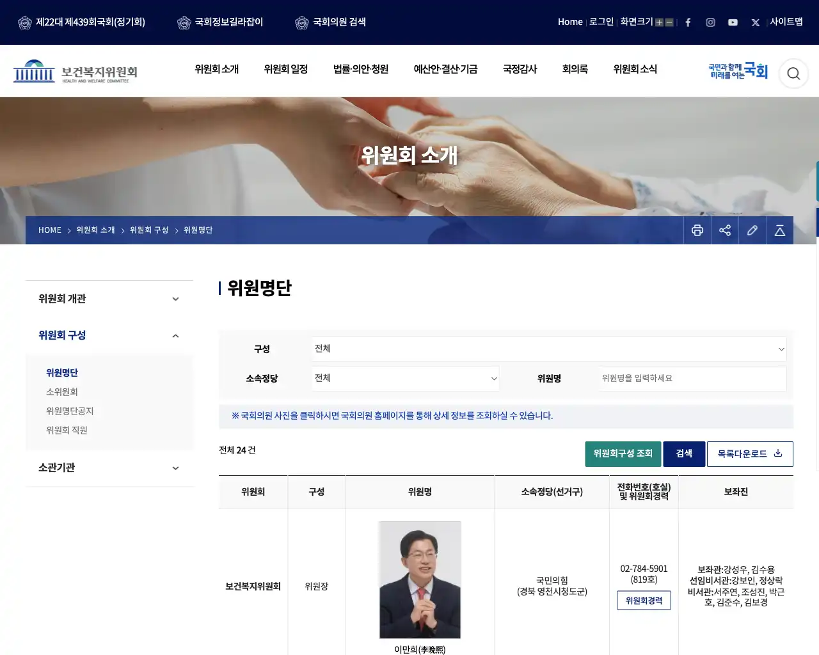Click emblem icon beside 국회정보길라잡이
The image size is (819, 655).
184,22
